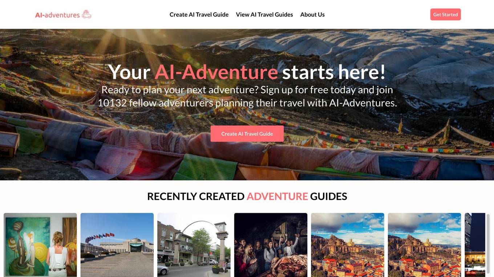Click the pink ADVENTURE word in heading
Screen dimensions: 494x277
click(277, 196)
